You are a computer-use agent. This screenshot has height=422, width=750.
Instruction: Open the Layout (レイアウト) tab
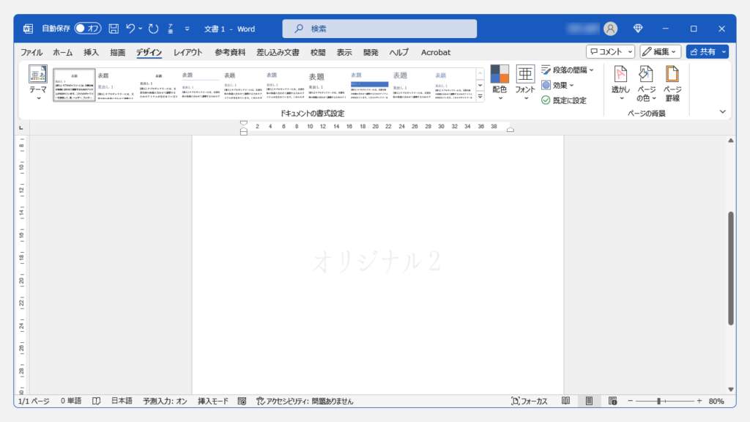(188, 52)
